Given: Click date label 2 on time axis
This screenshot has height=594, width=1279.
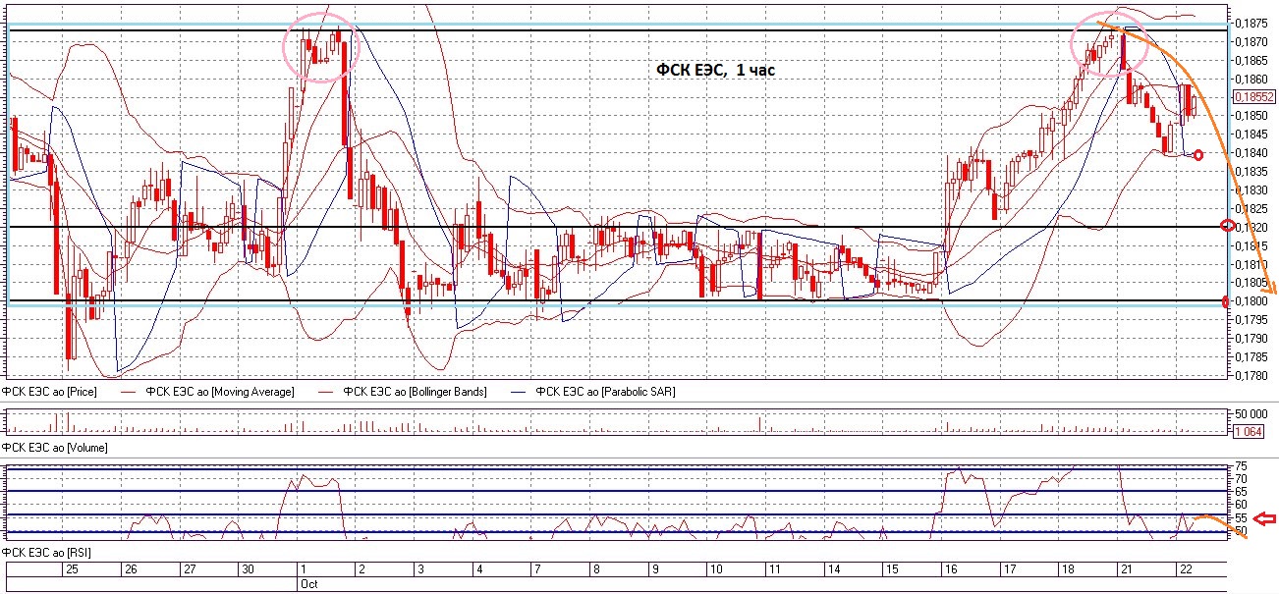Looking at the screenshot, I should 361,569.
